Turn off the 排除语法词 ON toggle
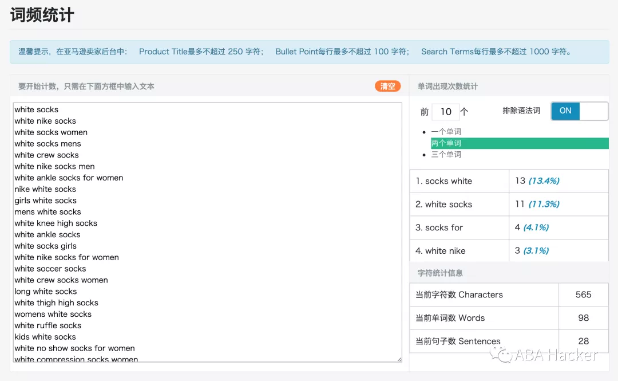The width and height of the screenshot is (618, 381). 579,111
